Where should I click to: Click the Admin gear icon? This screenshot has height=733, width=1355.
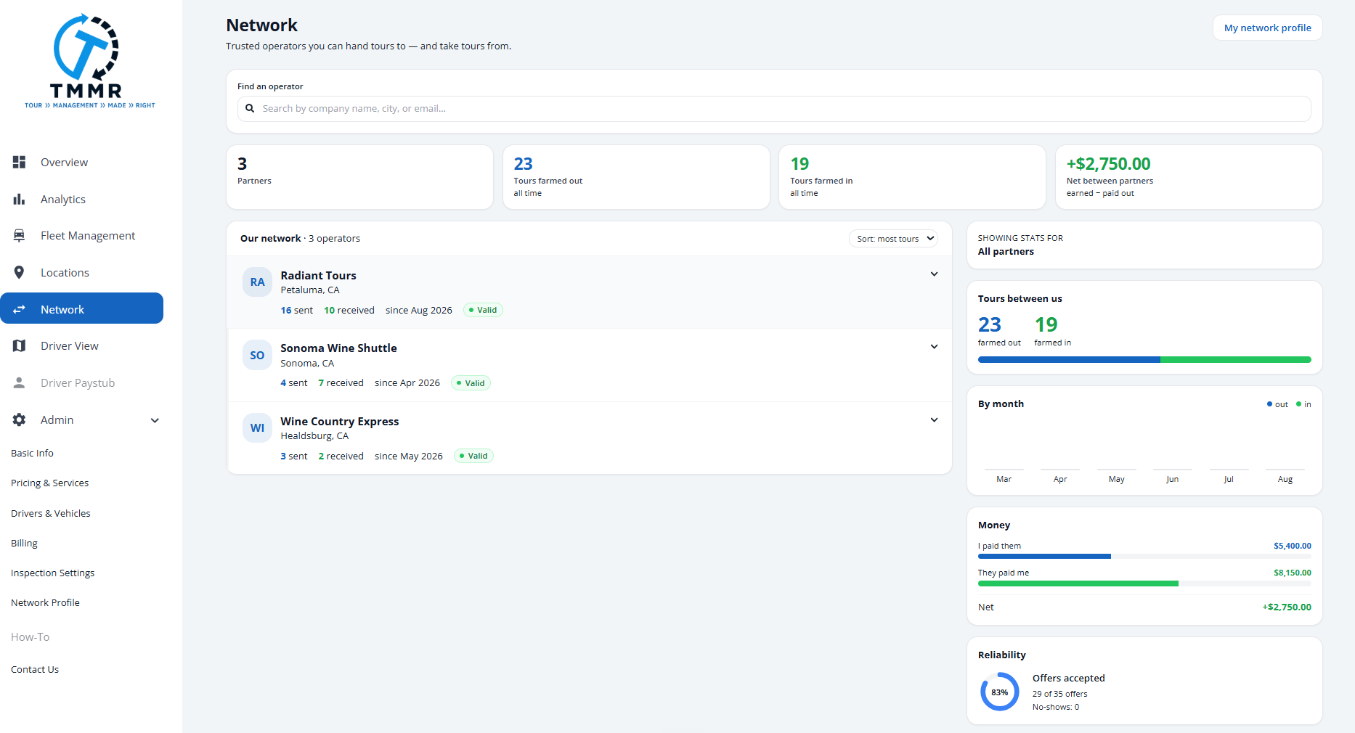[x=20, y=419]
